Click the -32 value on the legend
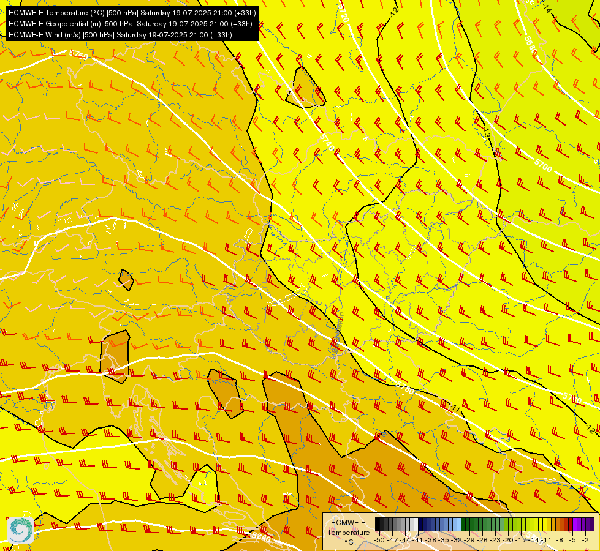600x551 pixels. (x=457, y=540)
